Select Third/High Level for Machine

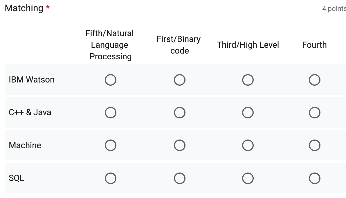pyautogui.click(x=248, y=145)
